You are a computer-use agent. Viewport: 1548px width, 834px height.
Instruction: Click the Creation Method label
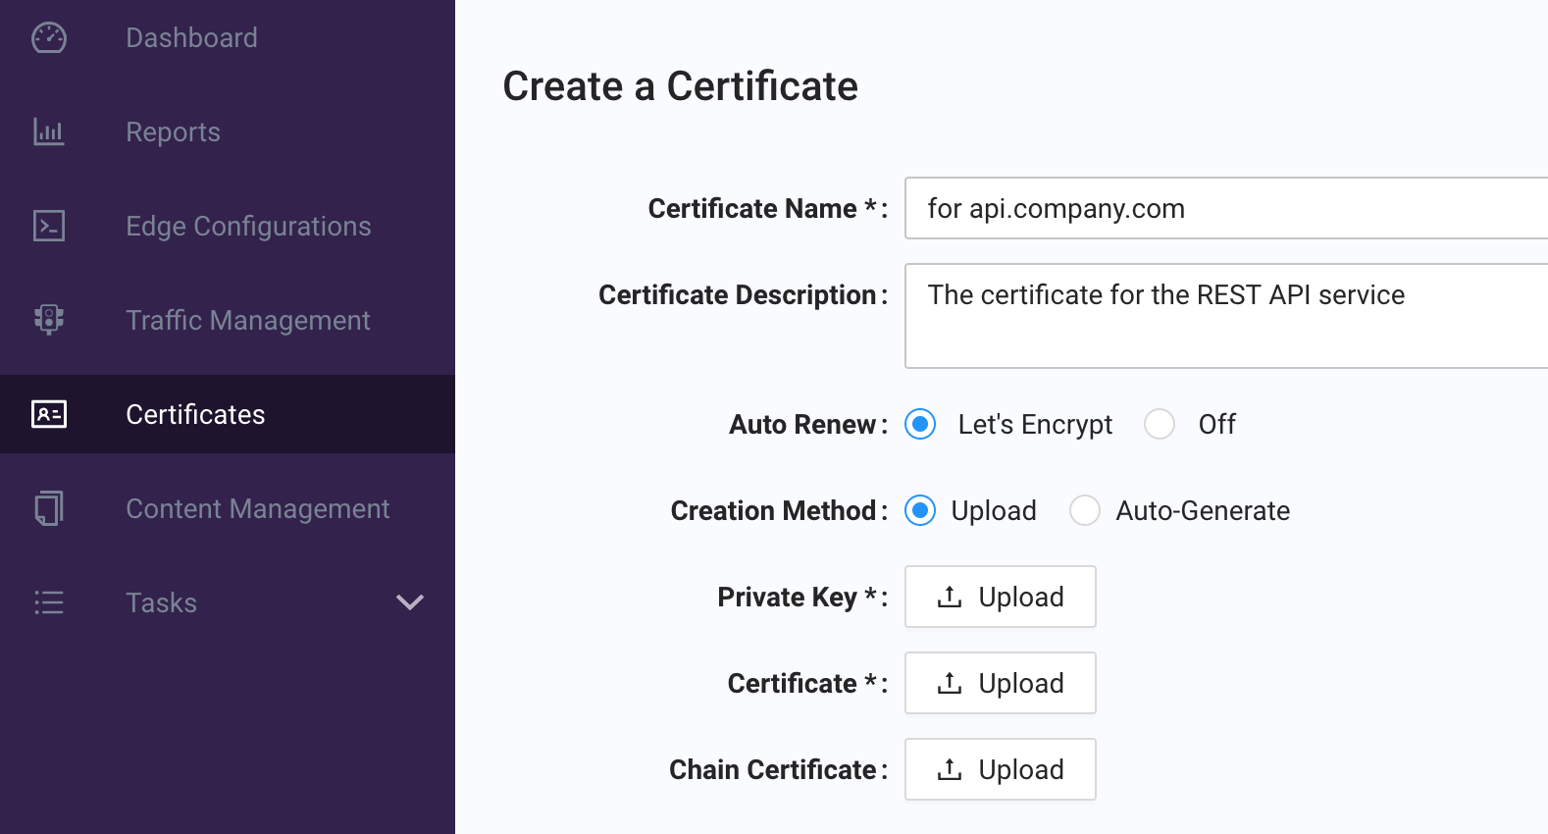[779, 510]
